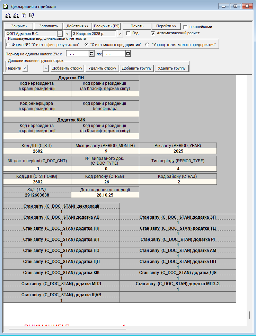The image size is (256, 336).
Task: Click the 'Печать' button
Action: (137, 26)
